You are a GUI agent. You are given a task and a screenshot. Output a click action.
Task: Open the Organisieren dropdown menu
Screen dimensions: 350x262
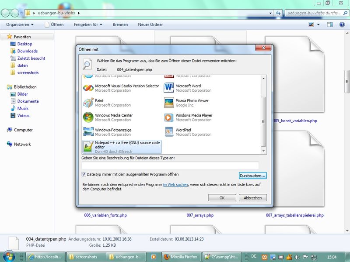coord(20,24)
